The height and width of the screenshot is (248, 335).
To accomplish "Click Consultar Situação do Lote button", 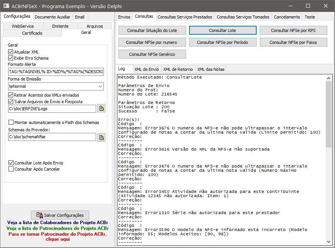I will 152,30.
